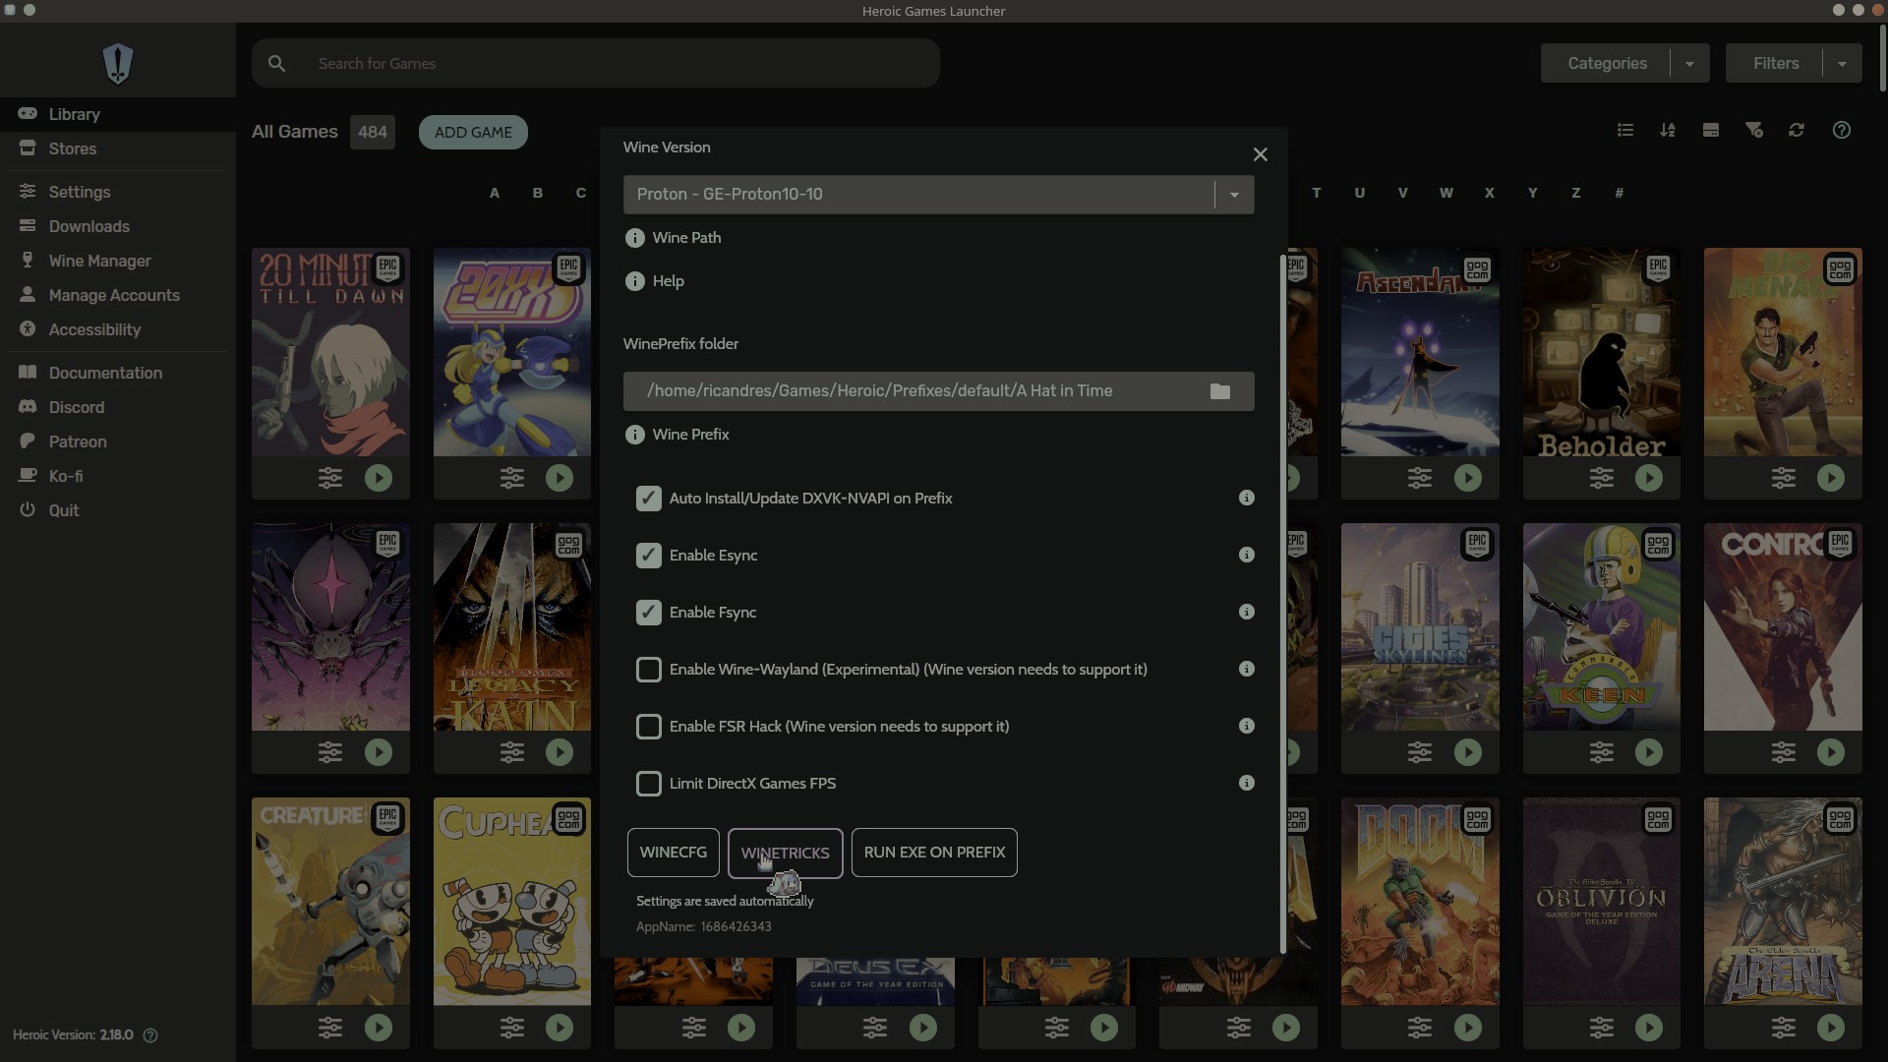The width and height of the screenshot is (1888, 1062).
Task: Click the Filters button
Action: coord(1775,63)
